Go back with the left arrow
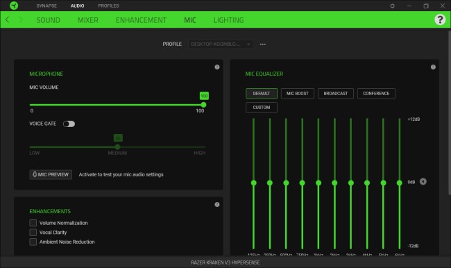The height and width of the screenshot is (268, 451). pyautogui.click(x=7, y=19)
